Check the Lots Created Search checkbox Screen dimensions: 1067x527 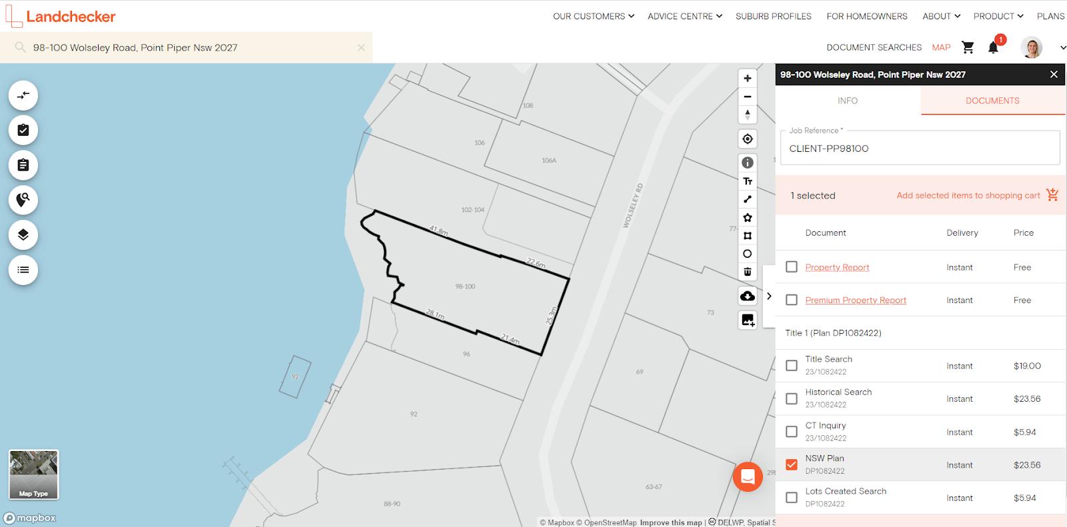click(x=792, y=497)
